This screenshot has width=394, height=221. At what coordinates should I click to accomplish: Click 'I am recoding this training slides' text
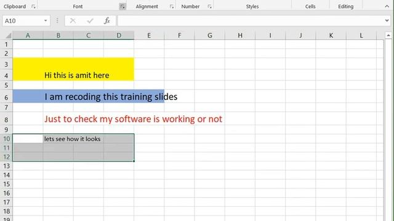(x=111, y=97)
